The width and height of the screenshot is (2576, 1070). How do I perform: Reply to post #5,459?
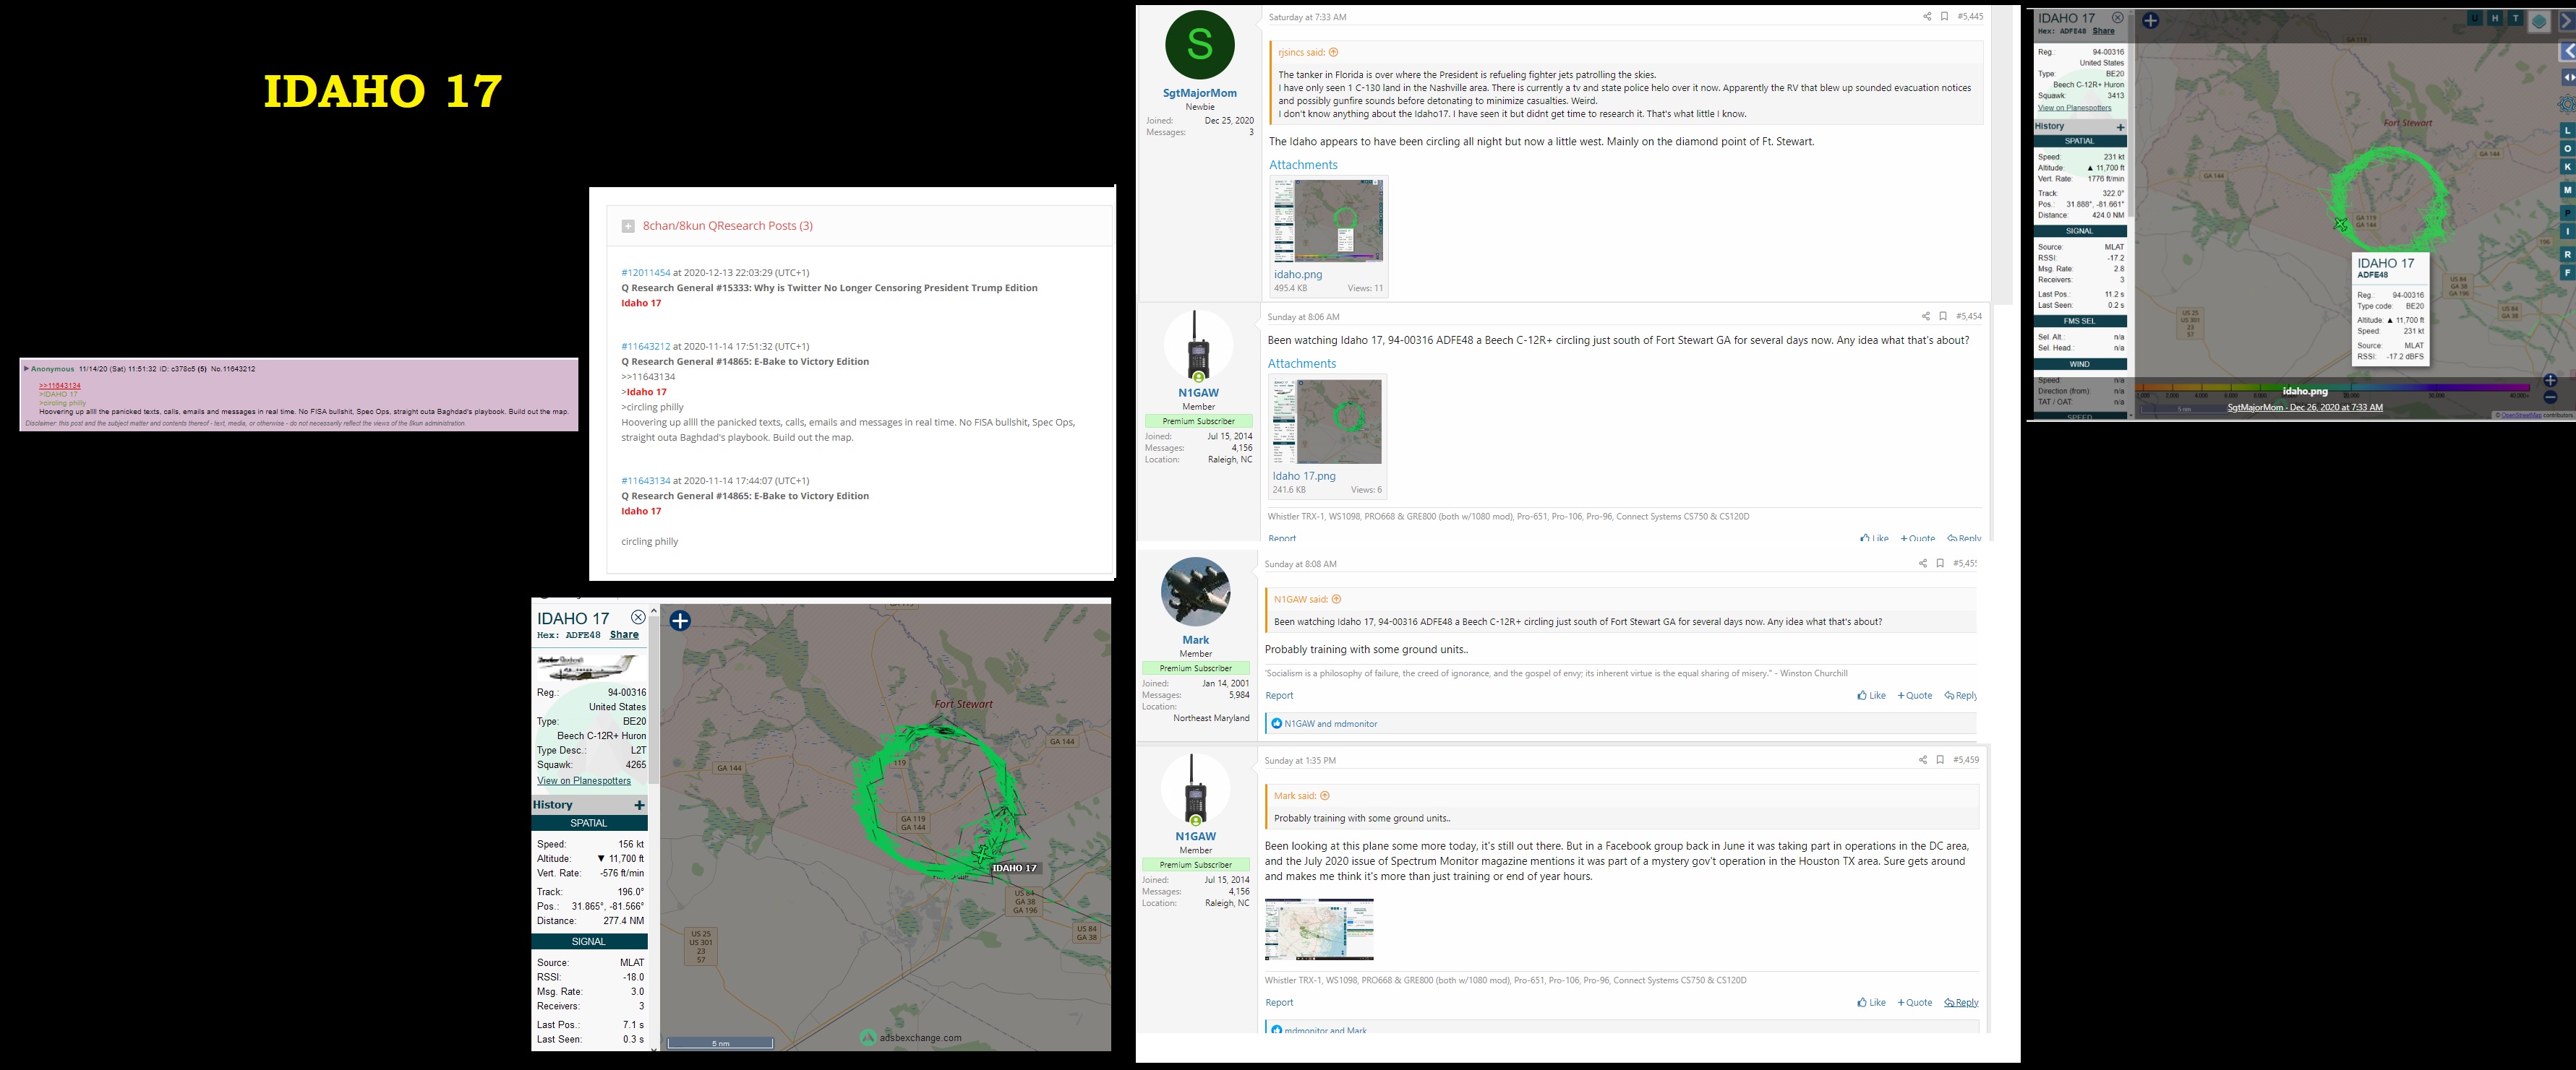click(1961, 1002)
